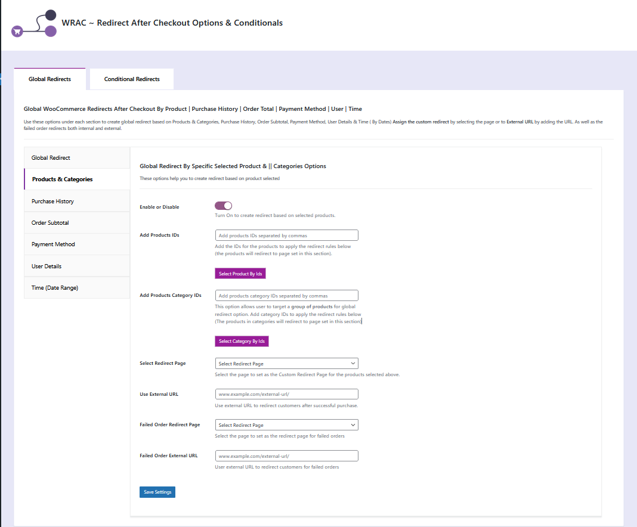The width and height of the screenshot is (637, 527).
Task: Click the WRAC plugin logo icon
Action: point(34,23)
